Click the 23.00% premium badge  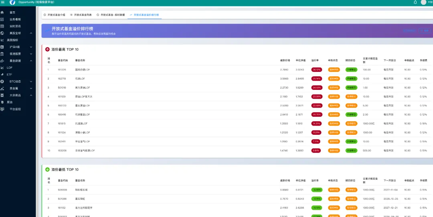pyautogui.click(x=316, y=97)
